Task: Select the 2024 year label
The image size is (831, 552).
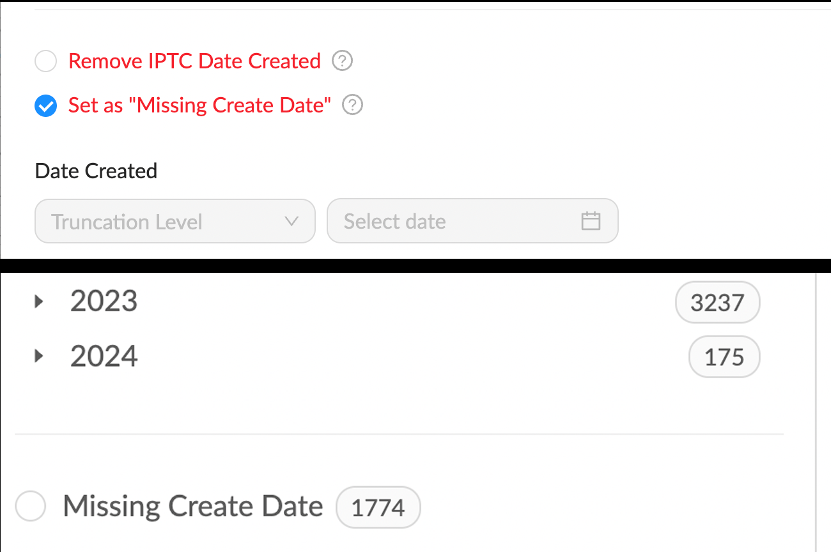Action: [104, 356]
